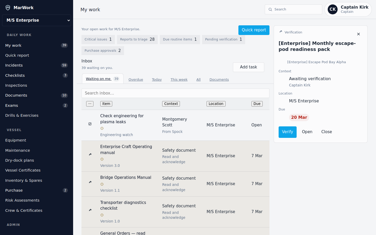Switch to the Today tab
The width and height of the screenshot is (376, 235).
pos(157,80)
